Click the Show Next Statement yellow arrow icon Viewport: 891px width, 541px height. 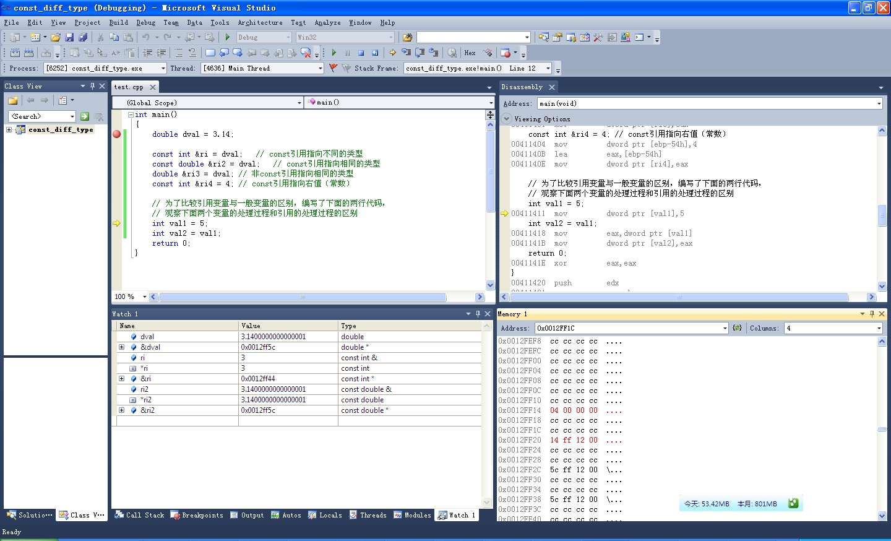pos(392,53)
